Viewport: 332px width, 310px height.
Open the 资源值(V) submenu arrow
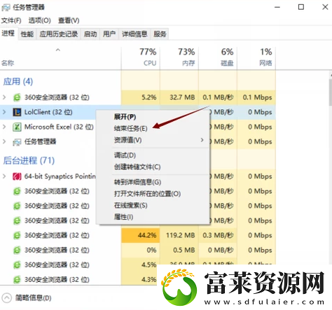point(202,140)
